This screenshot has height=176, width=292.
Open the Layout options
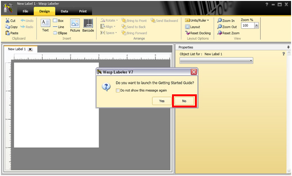point(193,27)
